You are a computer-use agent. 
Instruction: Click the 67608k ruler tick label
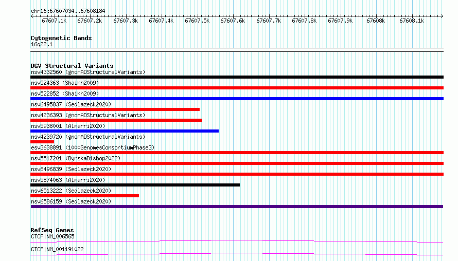coord(376,21)
